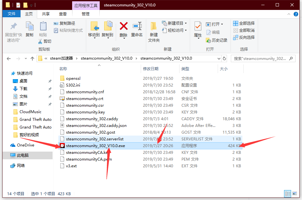Click the Back navigation arrow
Screen dimensions: 302x200
(9, 59)
